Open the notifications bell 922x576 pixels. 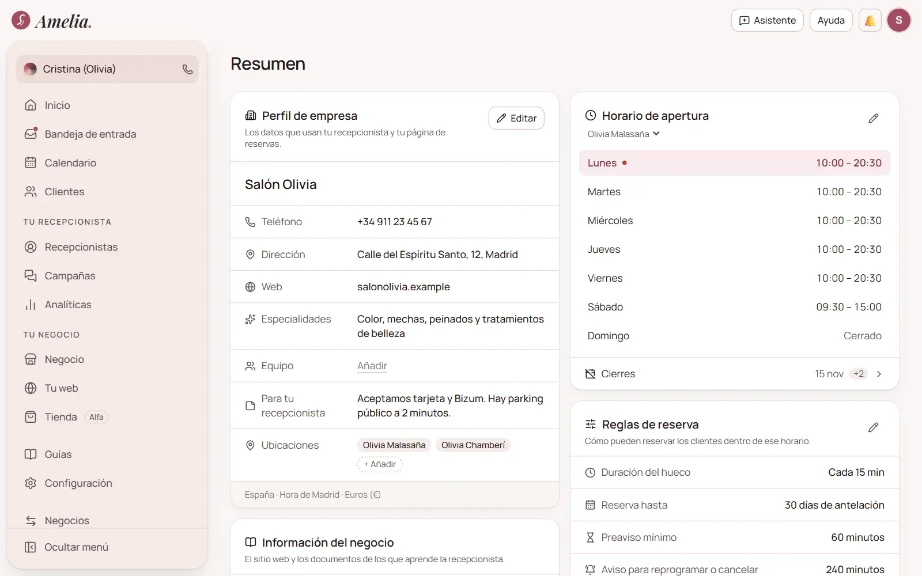click(x=870, y=21)
